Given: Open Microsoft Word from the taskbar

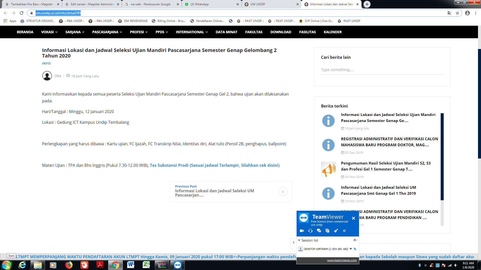Looking at the screenshot, I should click(131, 265).
